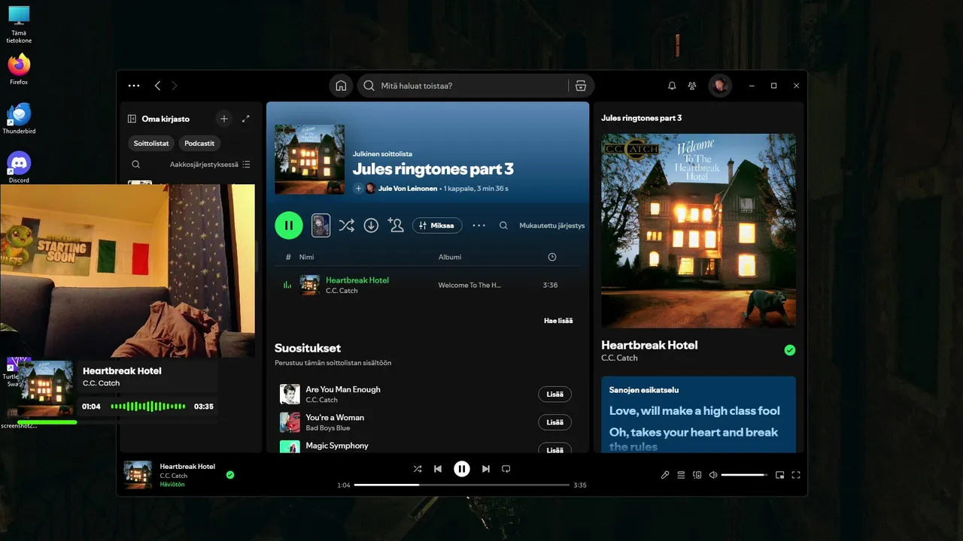The width and height of the screenshot is (963, 541).
Task: Invite collaborators to the playlist icon
Action: (396, 225)
